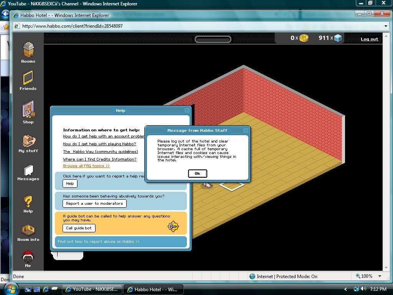Image resolution: width=393 pixels, height=295 pixels.
Task: Open the Rooms navigator icon
Action: (28, 50)
